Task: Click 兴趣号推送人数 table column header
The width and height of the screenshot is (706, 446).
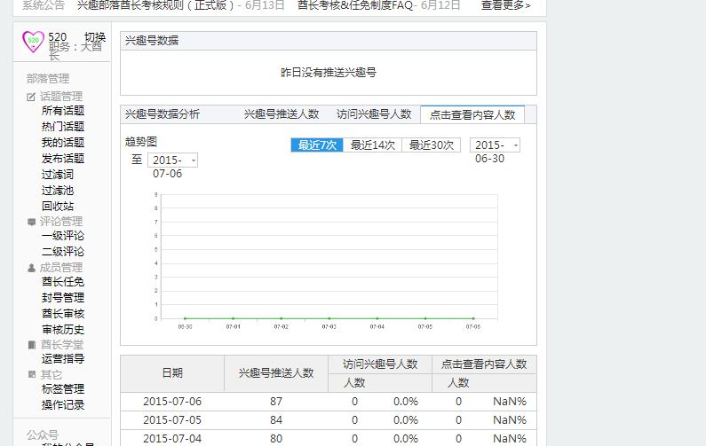Action: pos(276,373)
